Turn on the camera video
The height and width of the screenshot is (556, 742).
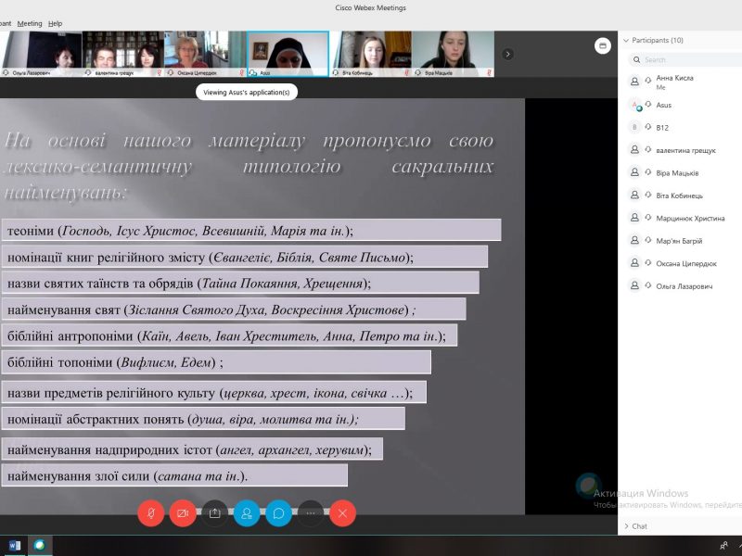pyautogui.click(x=183, y=512)
